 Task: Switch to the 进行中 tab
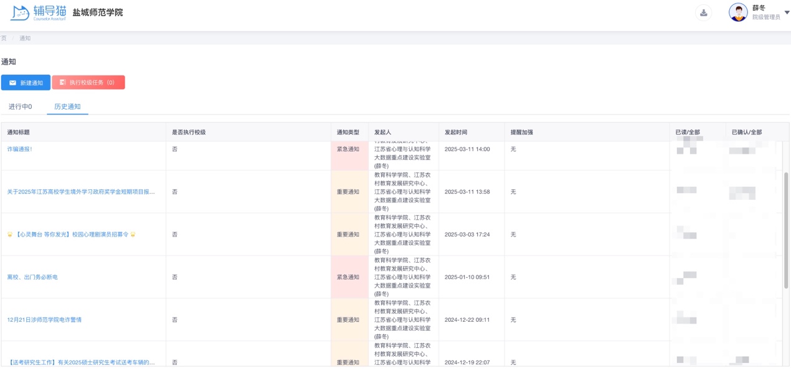pos(20,107)
